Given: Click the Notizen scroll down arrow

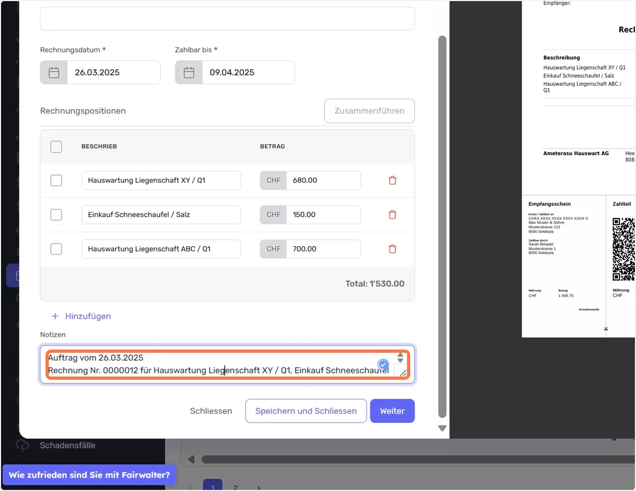Looking at the screenshot, I should [400, 361].
